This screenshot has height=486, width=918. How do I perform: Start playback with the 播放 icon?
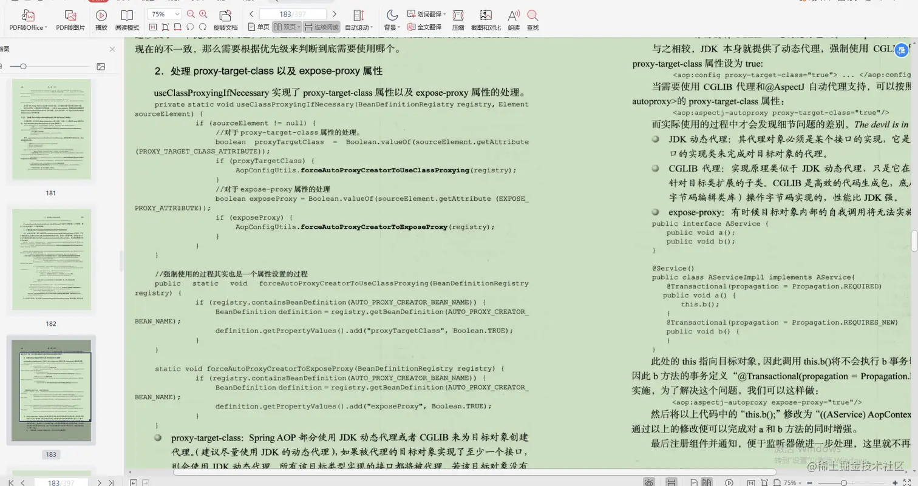(x=101, y=19)
